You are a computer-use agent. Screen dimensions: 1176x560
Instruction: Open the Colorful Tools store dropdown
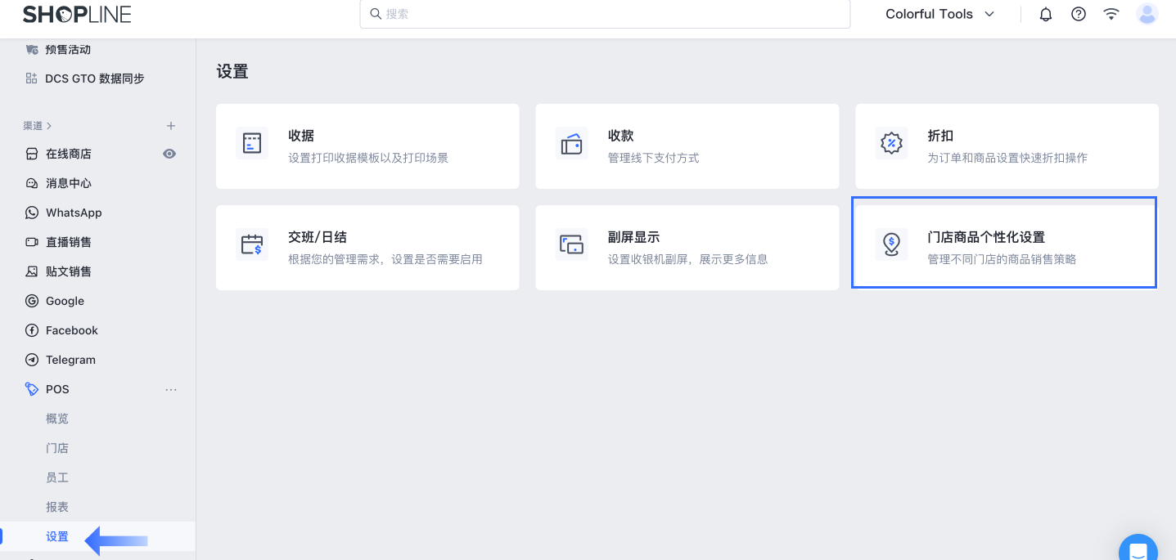click(x=939, y=14)
